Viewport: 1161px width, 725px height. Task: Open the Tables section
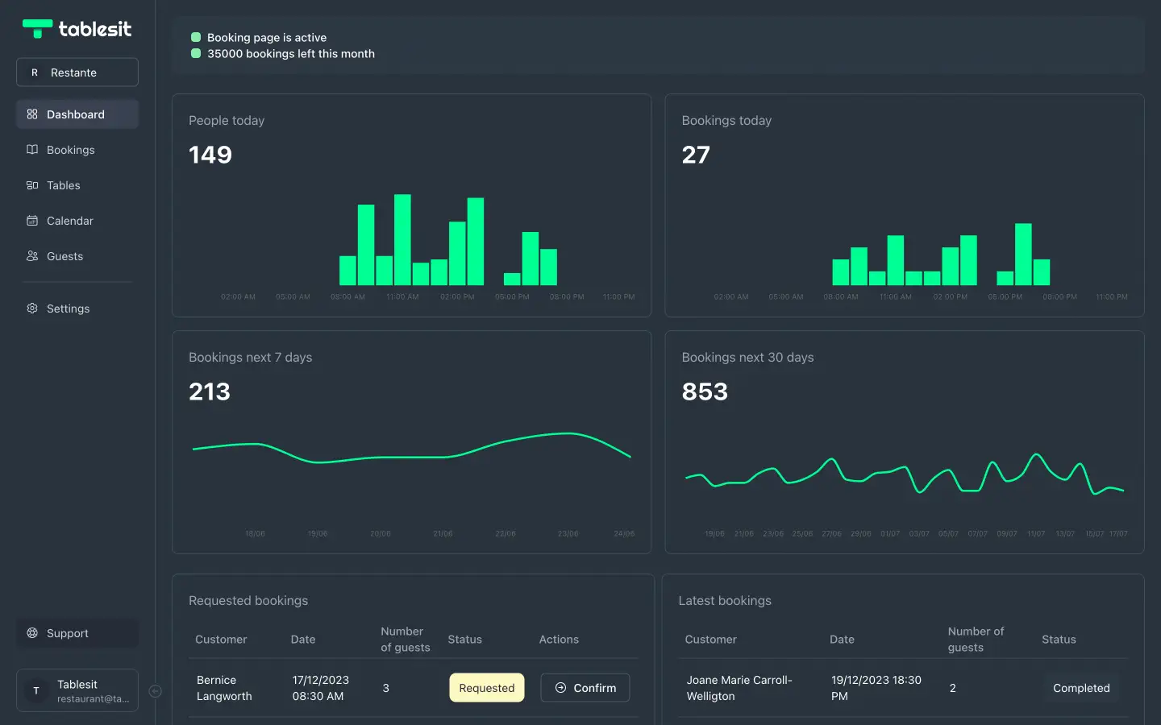point(77,185)
